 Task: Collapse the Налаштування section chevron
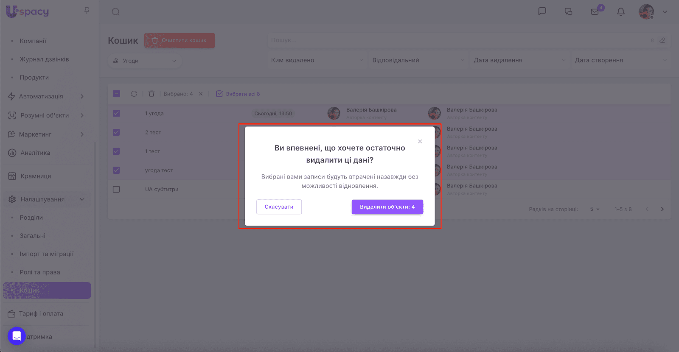pyautogui.click(x=82, y=199)
